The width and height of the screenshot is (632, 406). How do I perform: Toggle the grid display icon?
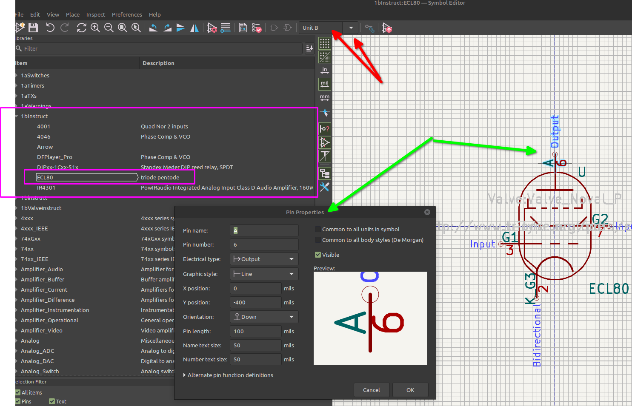(325, 43)
